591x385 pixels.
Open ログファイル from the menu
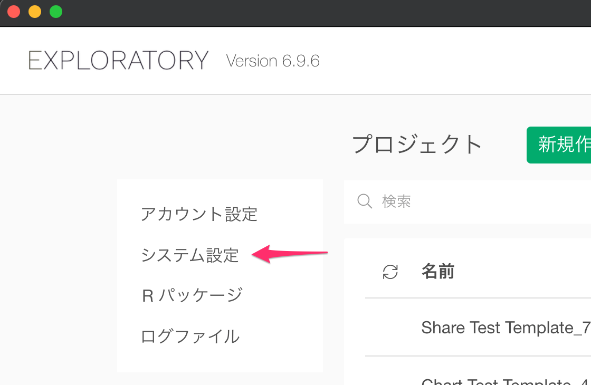(x=190, y=336)
